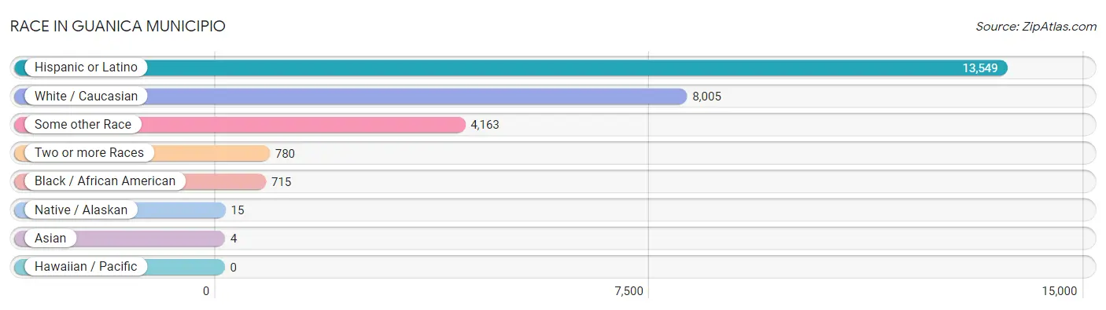Click the 4,163 value label

pos(485,125)
